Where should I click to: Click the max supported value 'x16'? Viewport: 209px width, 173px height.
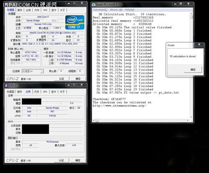click(x=74, y=145)
